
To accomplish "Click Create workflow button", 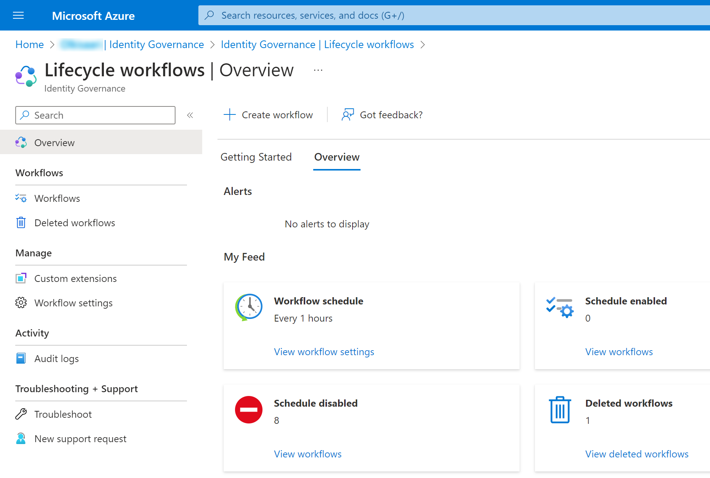I will (268, 115).
